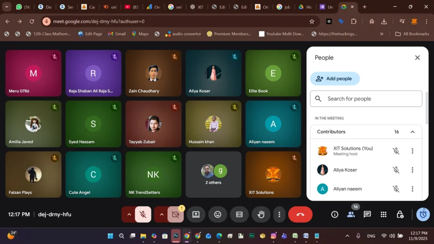Open the host controls lock icon
Viewport: 434px width, 244px height.
click(400, 214)
